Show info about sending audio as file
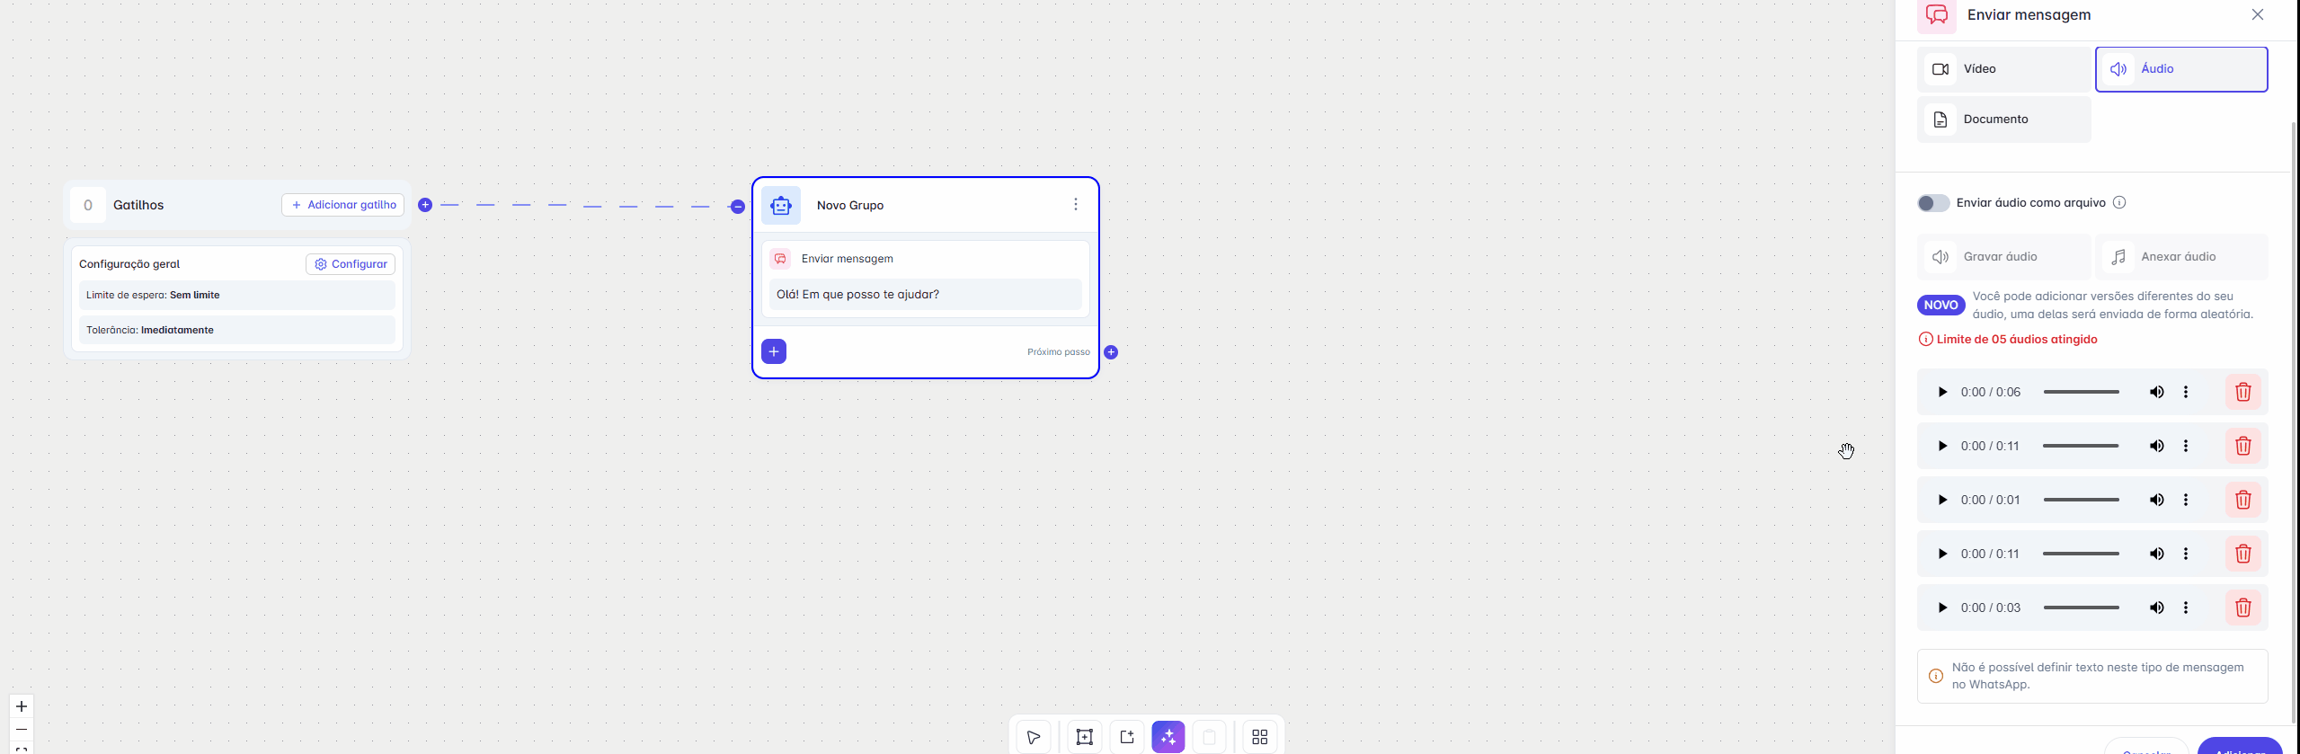Viewport: 2300px width, 754px height. [x=2119, y=203]
